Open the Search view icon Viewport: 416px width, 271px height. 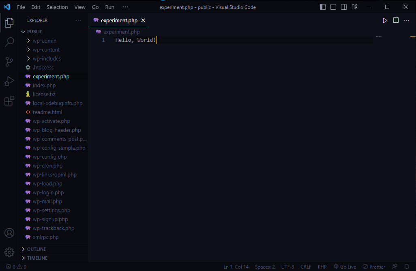coord(9,42)
